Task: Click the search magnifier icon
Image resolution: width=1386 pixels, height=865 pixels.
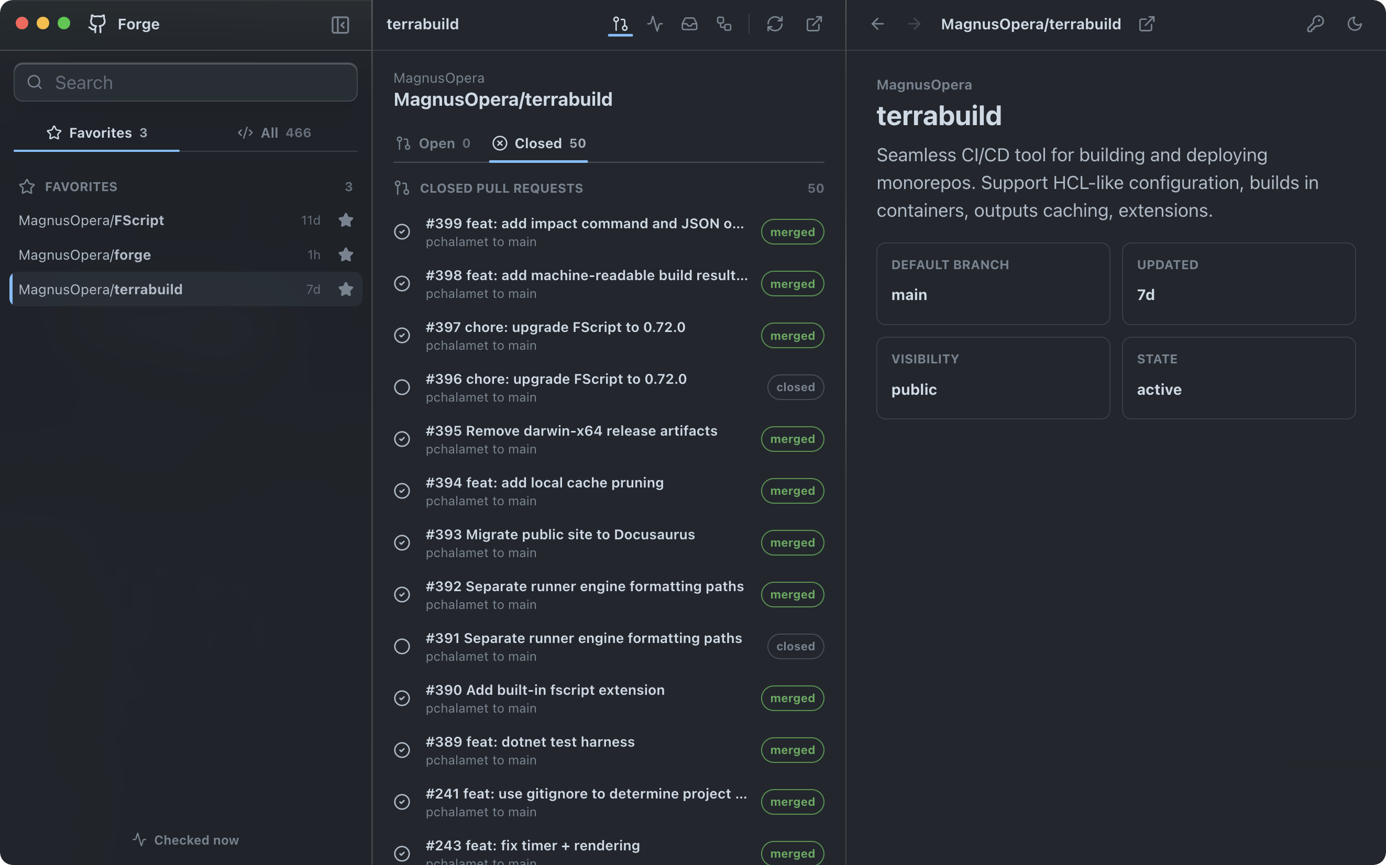Action: [35, 82]
